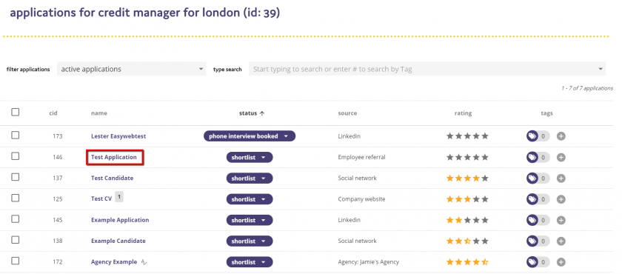Viewport: 622px width, 274px height.
Task: Open shortlist status dropdown for Test Candidate
Action: [250, 178]
